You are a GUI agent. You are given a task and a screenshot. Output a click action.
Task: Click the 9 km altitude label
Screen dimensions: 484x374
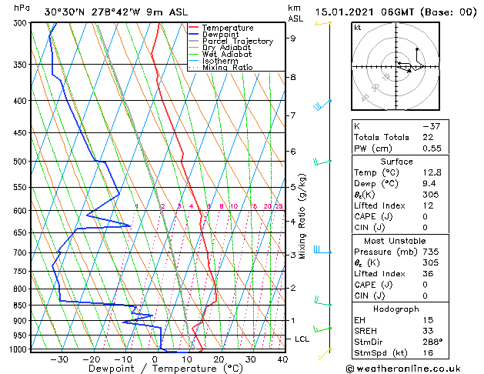tap(293, 38)
